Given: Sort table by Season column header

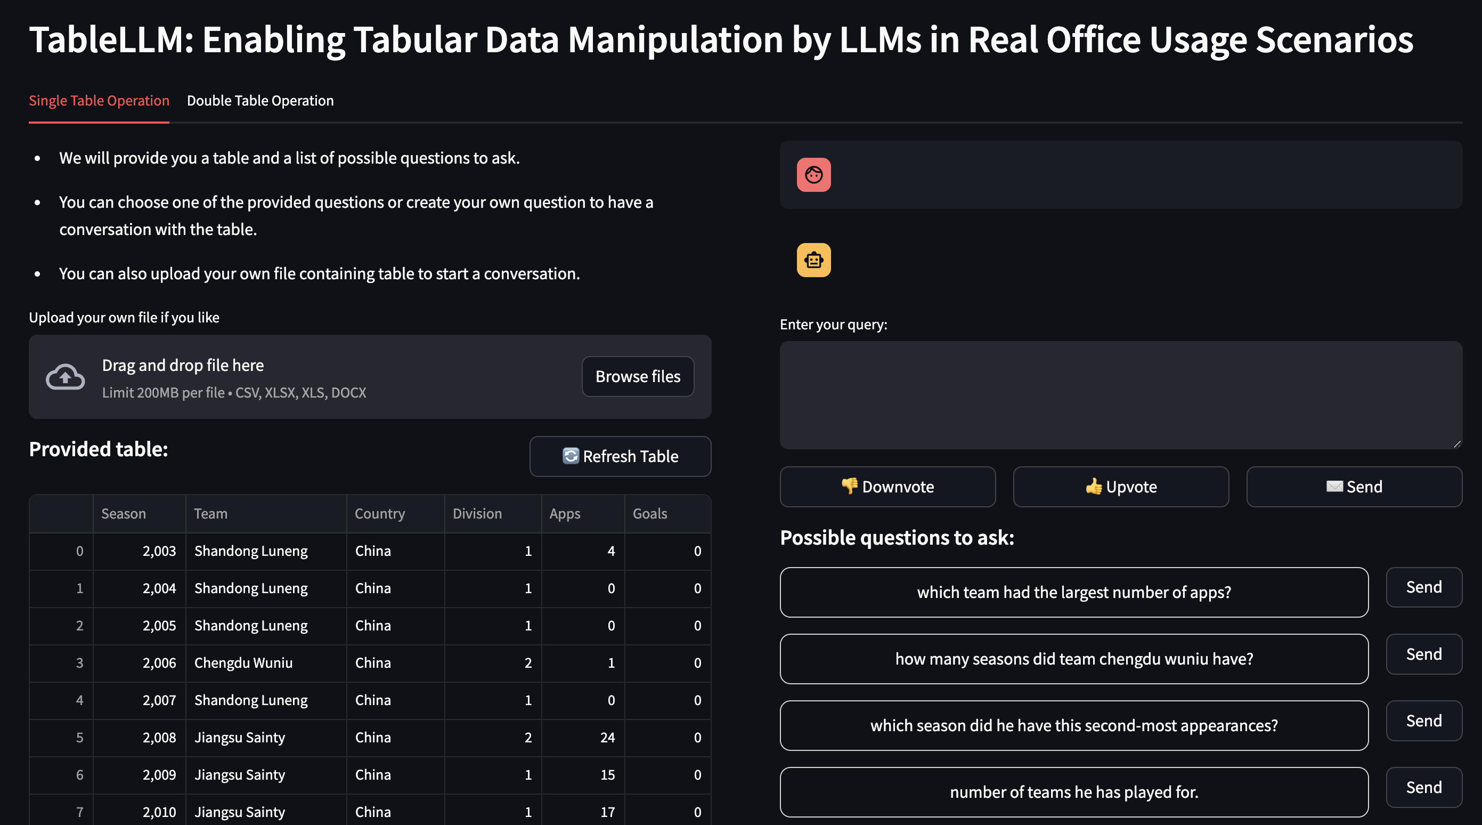Looking at the screenshot, I should (124, 514).
